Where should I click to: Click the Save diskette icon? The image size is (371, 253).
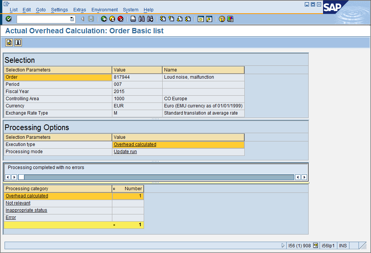pyautogui.click(x=91, y=19)
